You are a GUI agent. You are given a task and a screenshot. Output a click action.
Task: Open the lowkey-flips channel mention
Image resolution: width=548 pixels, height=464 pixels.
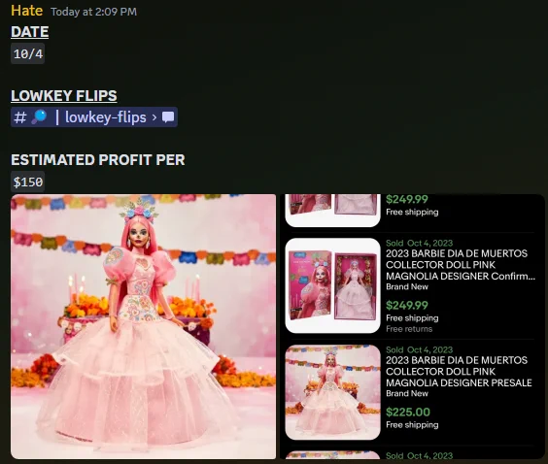coord(94,116)
